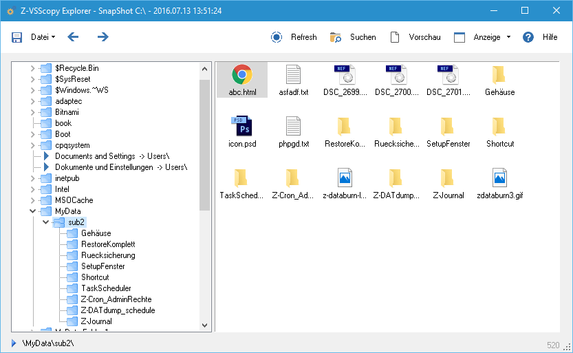Expand the MSOCache tree node
Viewport: 573px width, 353px height.
[32, 200]
